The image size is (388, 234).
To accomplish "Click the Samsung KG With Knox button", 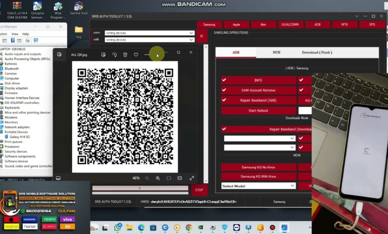I will pos(258,177).
